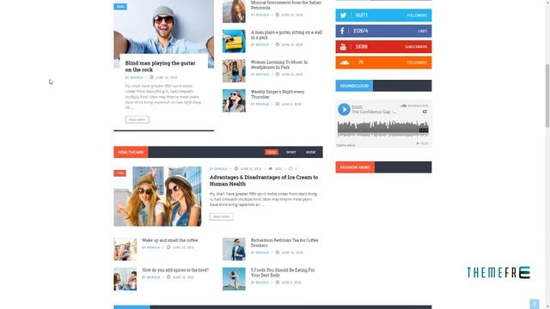Click the Fashion News widget heading
Screen dimensions: 550x309
coord(355,167)
